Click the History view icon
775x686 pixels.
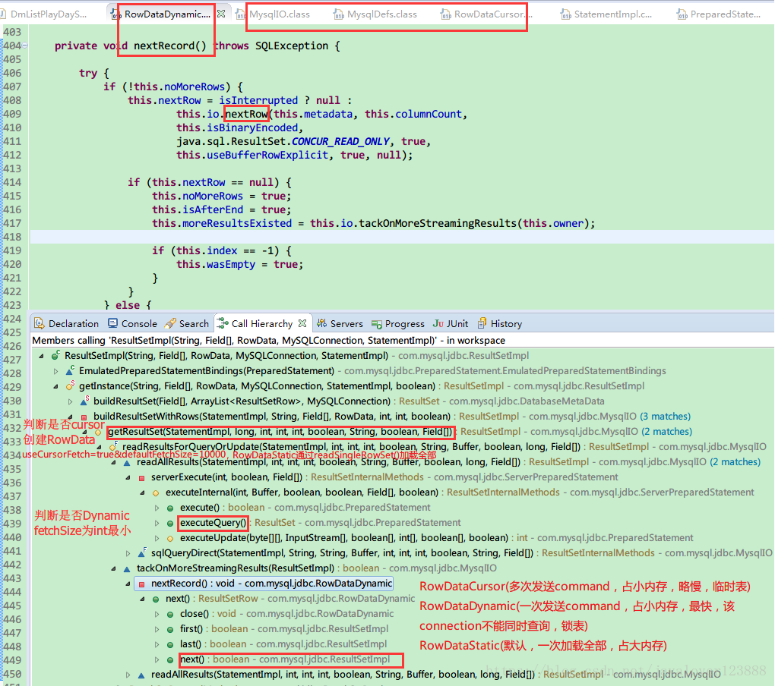tap(482, 323)
